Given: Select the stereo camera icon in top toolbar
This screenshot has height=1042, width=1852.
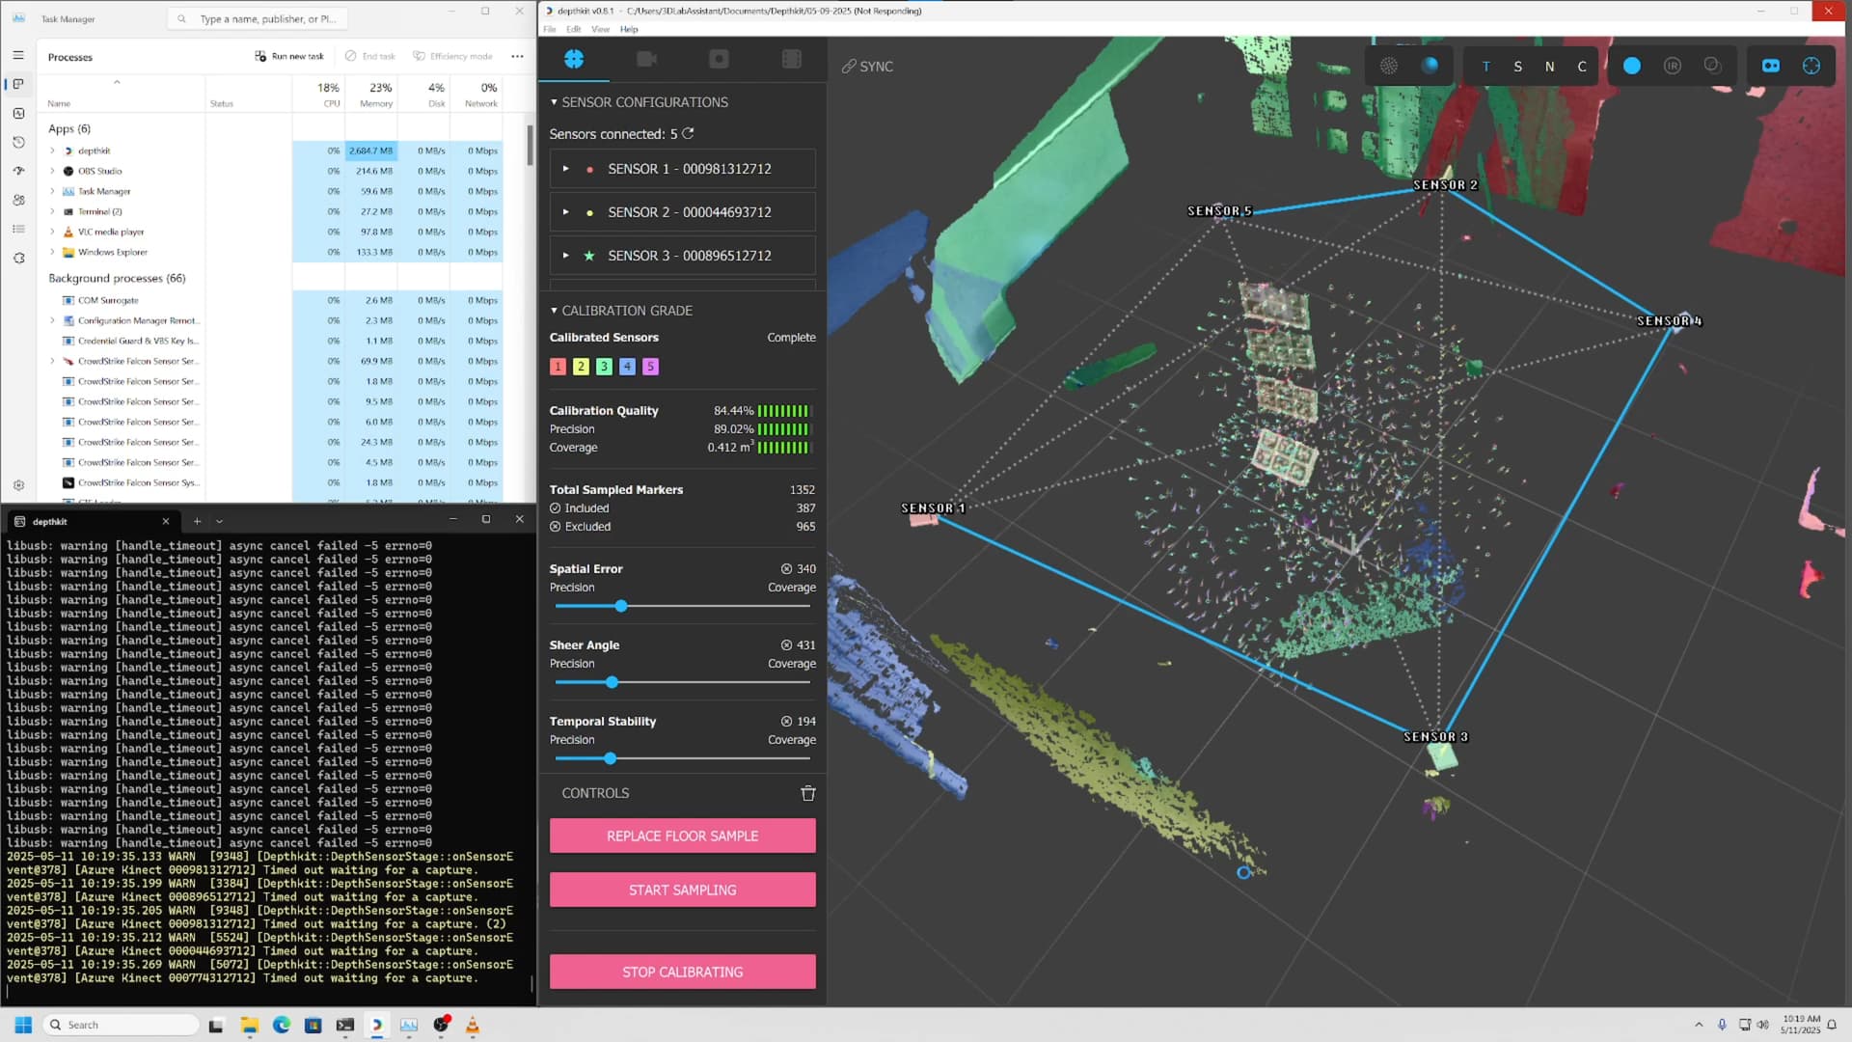Looking at the screenshot, I should click(1772, 66).
